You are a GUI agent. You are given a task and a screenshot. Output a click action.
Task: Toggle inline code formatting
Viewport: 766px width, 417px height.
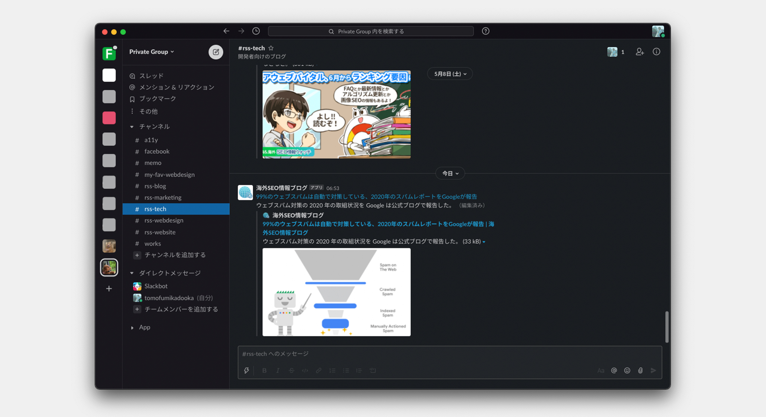point(305,370)
